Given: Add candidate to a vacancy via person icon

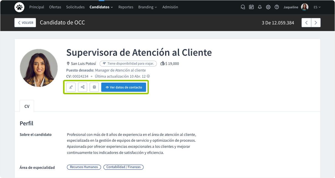Looking at the screenshot, I should [x=71, y=87].
